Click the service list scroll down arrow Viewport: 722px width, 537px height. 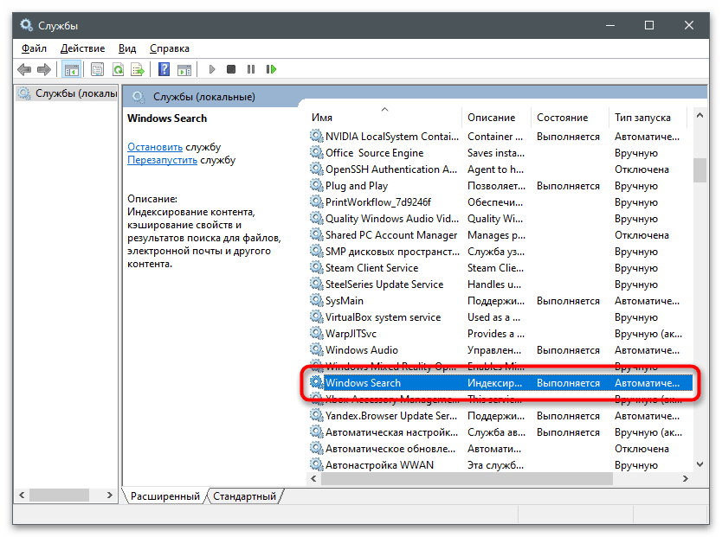tap(699, 464)
